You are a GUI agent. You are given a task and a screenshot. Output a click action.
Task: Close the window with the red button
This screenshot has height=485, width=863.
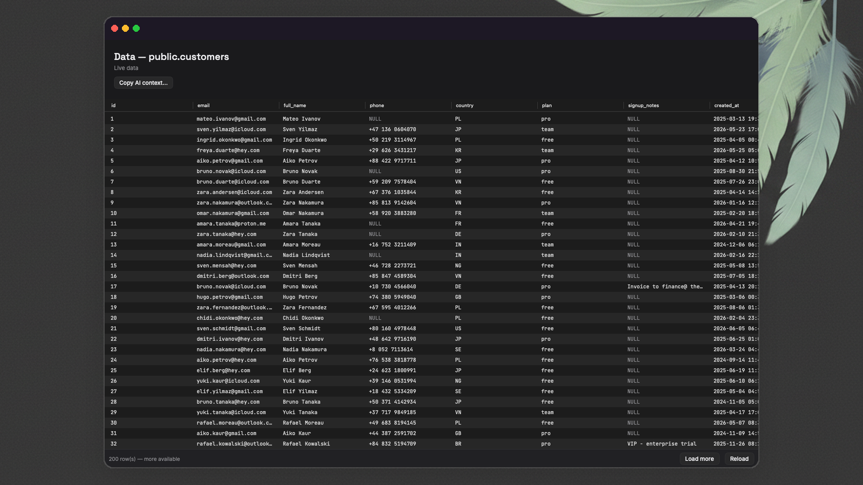(115, 29)
